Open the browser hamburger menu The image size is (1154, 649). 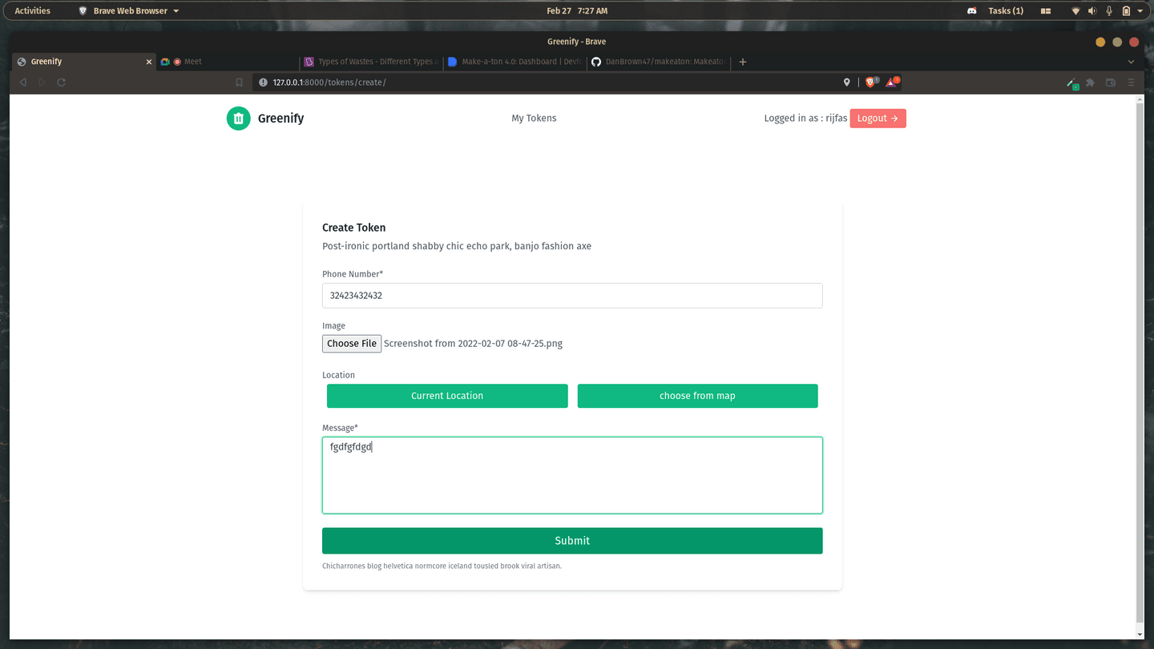pyautogui.click(x=1131, y=83)
